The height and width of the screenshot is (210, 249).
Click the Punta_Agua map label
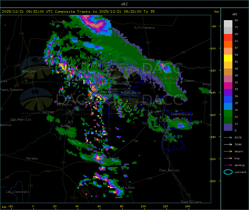pyautogui.click(x=126, y=187)
